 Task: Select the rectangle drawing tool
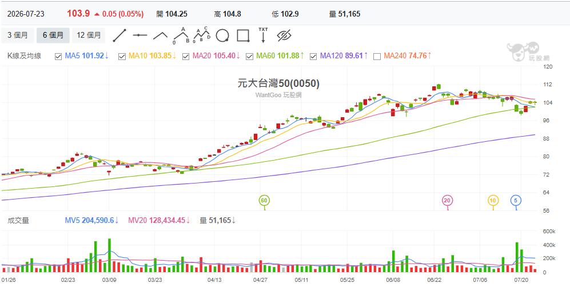point(243,35)
